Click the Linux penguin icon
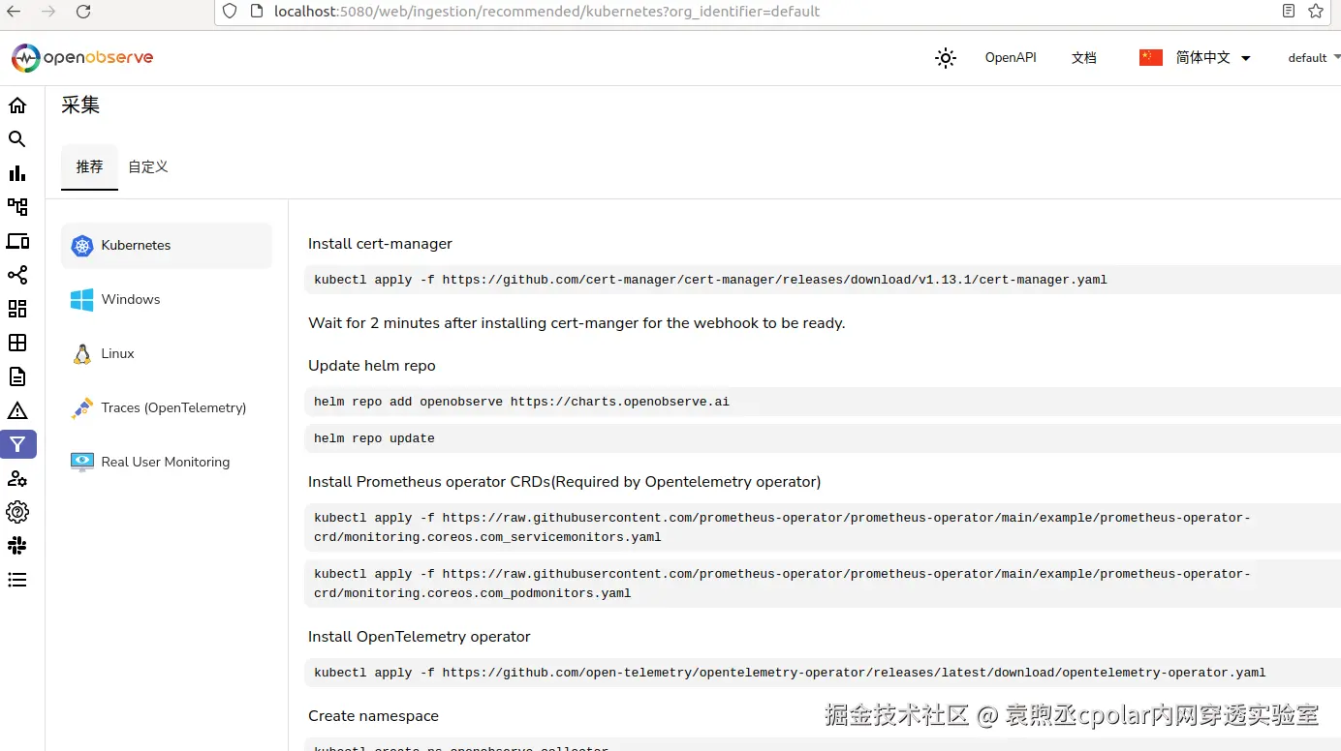The height and width of the screenshot is (751, 1341). [x=82, y=354]
